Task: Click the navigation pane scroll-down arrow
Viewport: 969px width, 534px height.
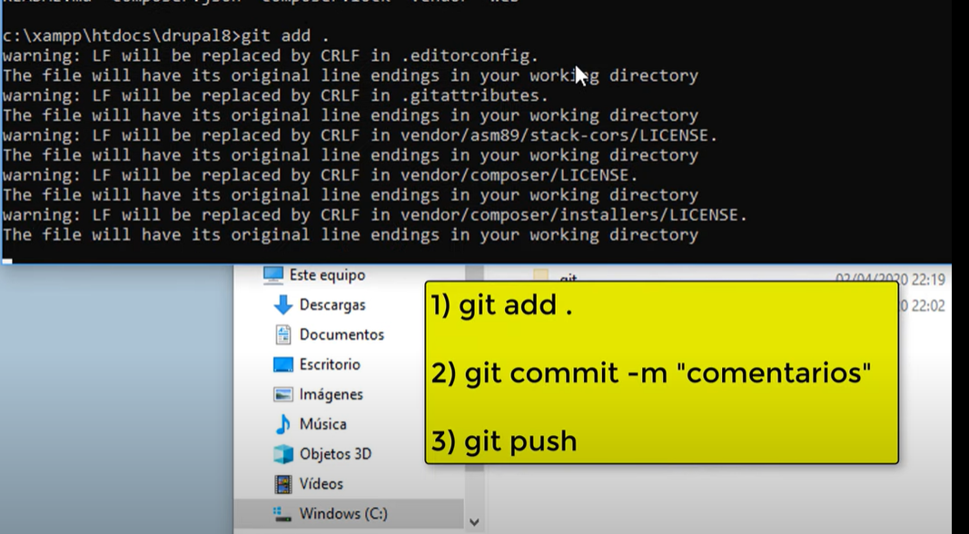Action: pos(474,522)
